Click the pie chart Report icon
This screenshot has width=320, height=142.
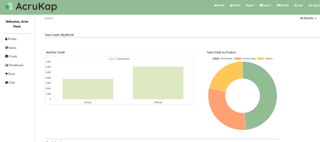261,5
